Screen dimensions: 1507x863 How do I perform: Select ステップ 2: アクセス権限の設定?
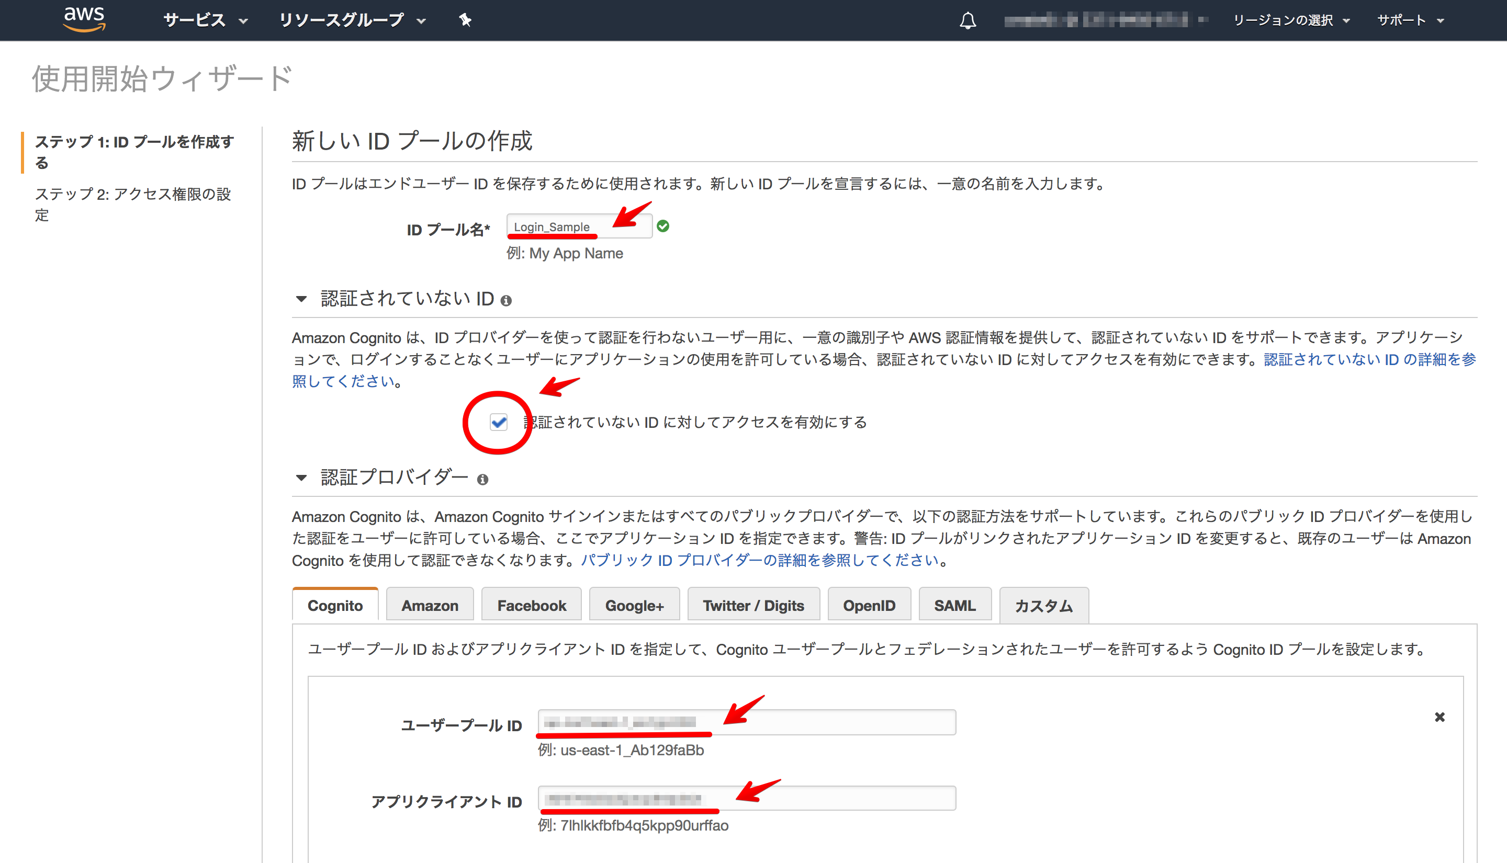pos(133,204)
